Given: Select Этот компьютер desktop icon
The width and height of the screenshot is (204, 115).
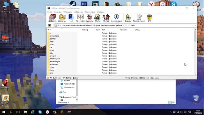Looking at the screenshot, I should point(5,7).
